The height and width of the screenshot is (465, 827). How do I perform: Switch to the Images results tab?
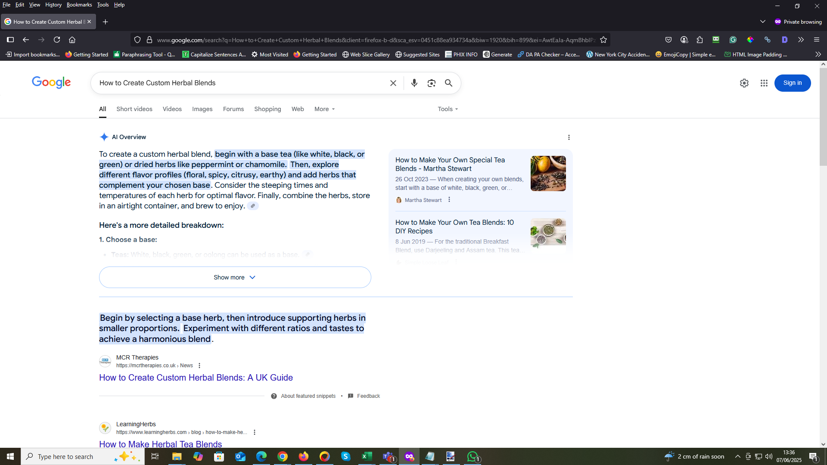202,109
